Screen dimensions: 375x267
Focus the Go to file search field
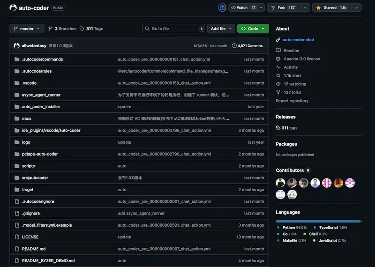173,29
